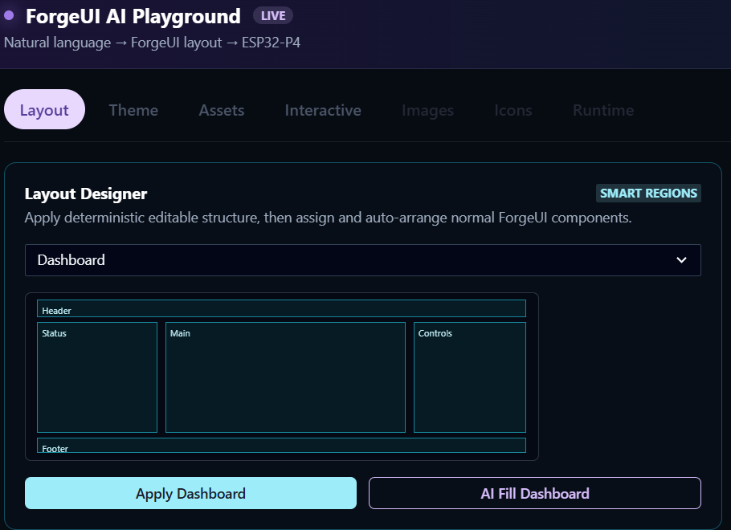The height and width of the screenshot is (530, 731).
Task: Go to the Interactive tab
Action: coord(323,110)
